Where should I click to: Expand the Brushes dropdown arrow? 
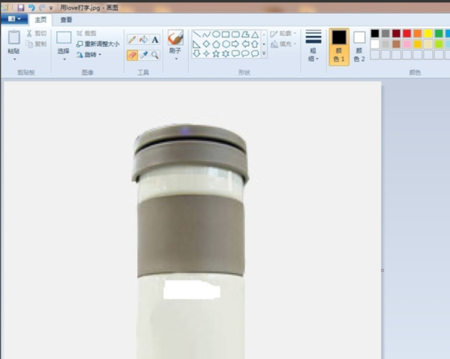(x=176, y=58)
